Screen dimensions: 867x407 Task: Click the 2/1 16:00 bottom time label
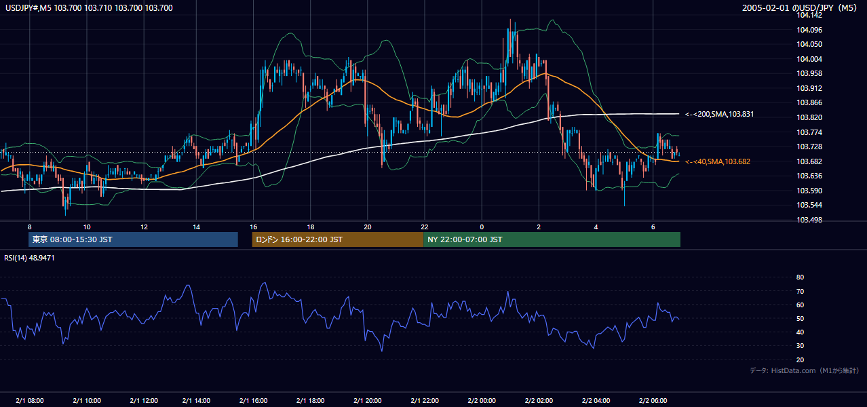[x=253, y=400]
